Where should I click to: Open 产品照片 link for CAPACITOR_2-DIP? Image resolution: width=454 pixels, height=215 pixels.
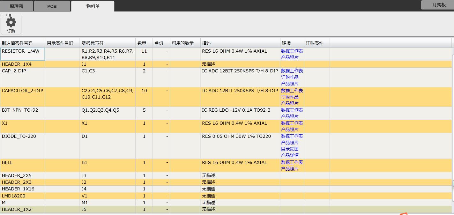[290, 103]
